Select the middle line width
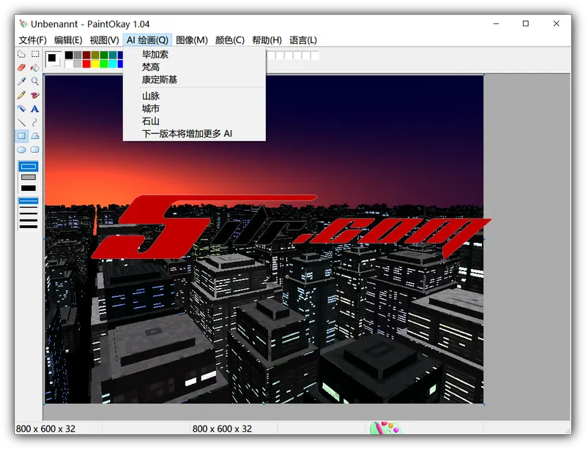This screenshot has width=586, height=449. point(29,214)
